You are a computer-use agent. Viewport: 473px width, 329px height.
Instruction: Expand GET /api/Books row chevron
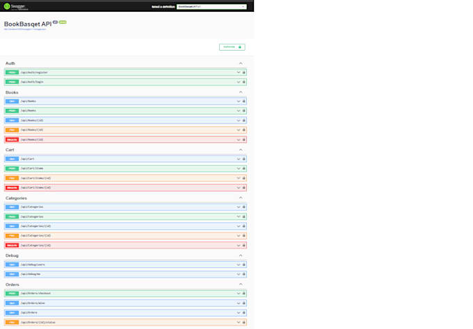coord(239,101)
